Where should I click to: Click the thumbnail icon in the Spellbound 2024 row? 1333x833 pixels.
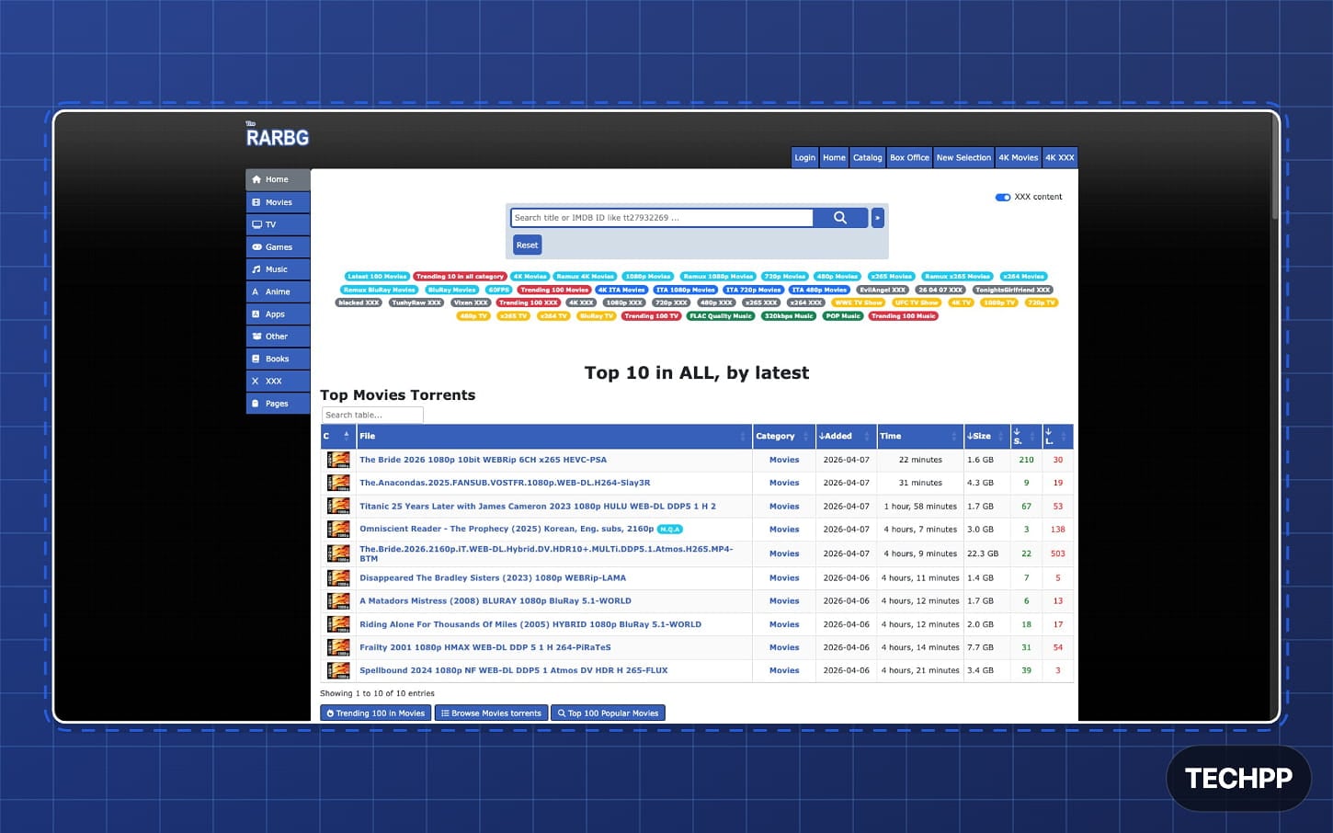tap(338, 670)
